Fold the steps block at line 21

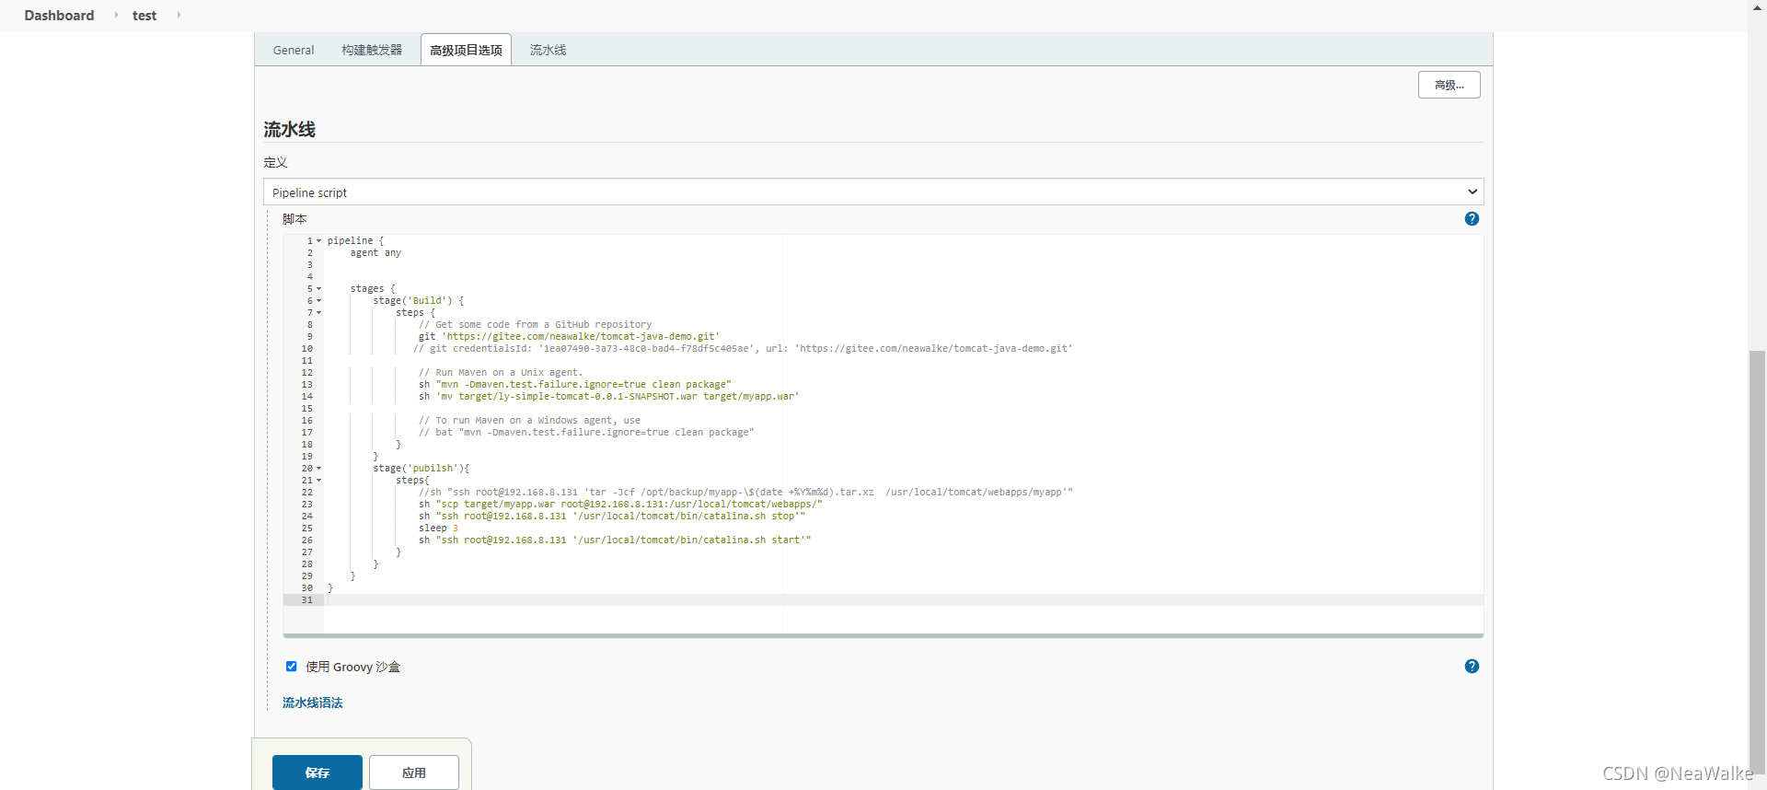(x=319, y=481)
